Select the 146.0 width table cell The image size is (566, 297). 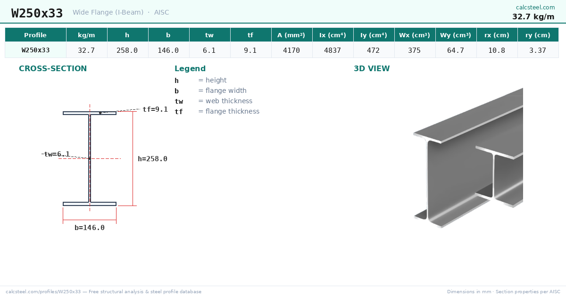[x=168, y=50]
